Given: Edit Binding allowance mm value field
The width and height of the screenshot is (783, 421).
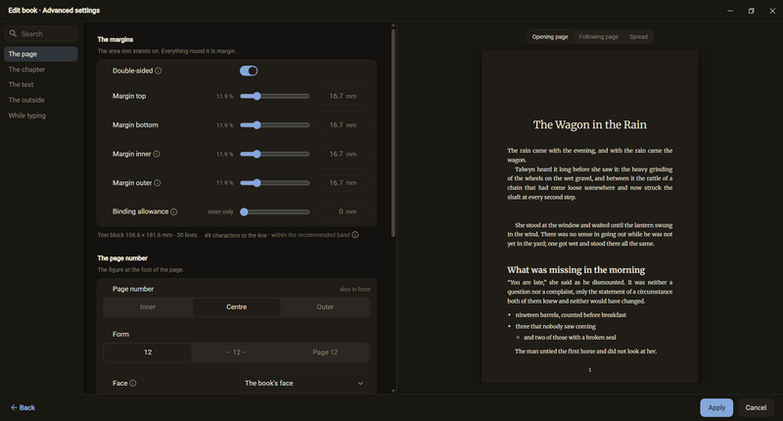Looking at the screenshot, I should pos(343,211).
